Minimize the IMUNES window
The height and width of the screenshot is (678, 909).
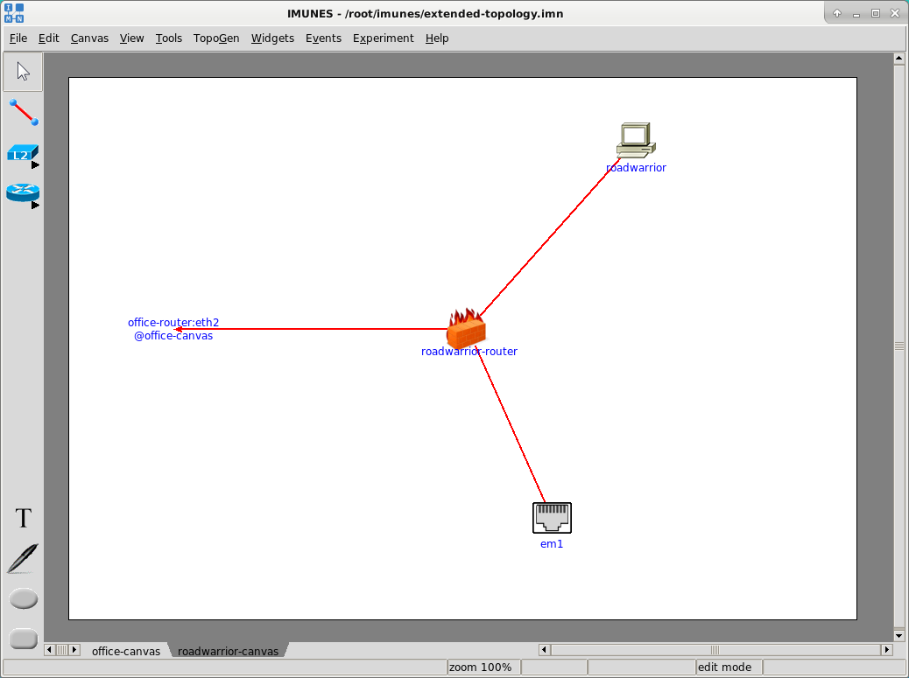click(x=856, y=13)
